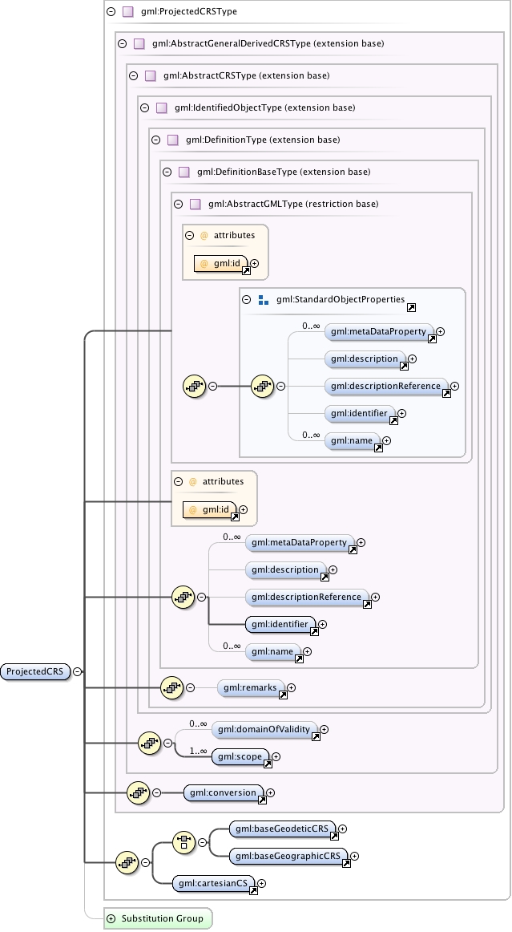This screenshot has width=512, height=932.
Task: Click the type icon beside gml:DefinitionBaseType
Action: coord(184,172)
